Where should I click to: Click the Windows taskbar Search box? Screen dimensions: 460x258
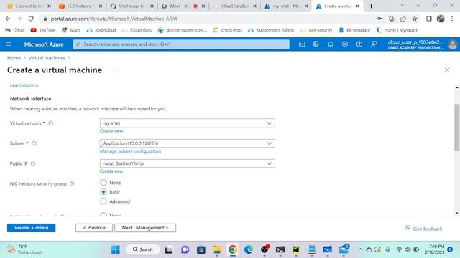pyautogui.click(x=142, y=249)
